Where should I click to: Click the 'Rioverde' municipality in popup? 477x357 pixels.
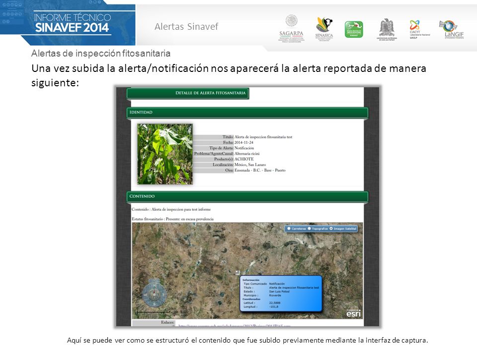point(275,296)
